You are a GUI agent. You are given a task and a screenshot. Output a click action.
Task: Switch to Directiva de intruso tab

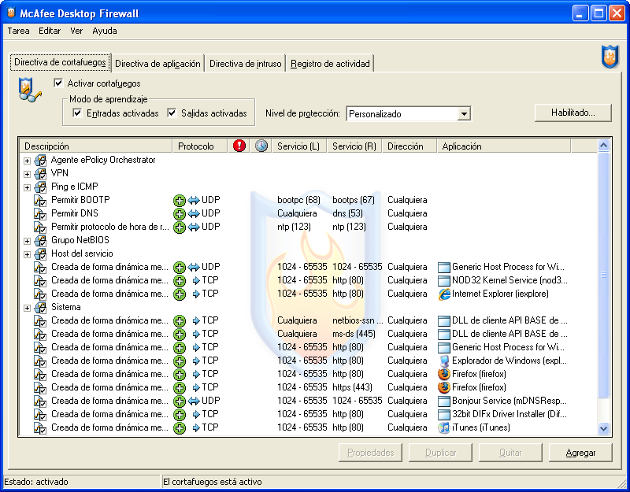[245, 64]
